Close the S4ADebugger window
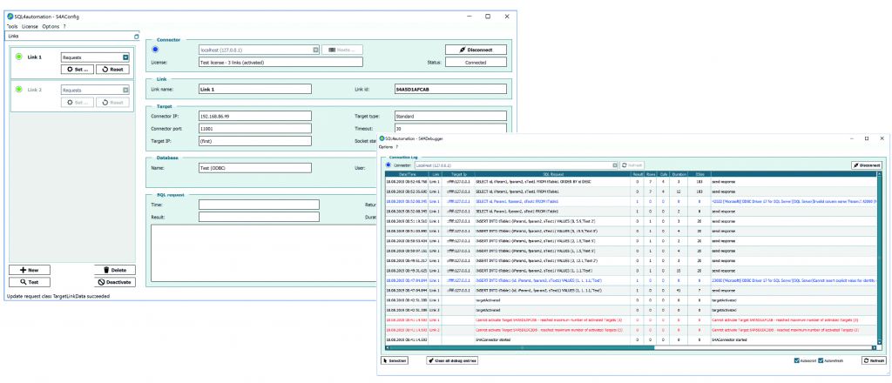The width and height of the screenshot is (892, 383). [x=882, y=138]
